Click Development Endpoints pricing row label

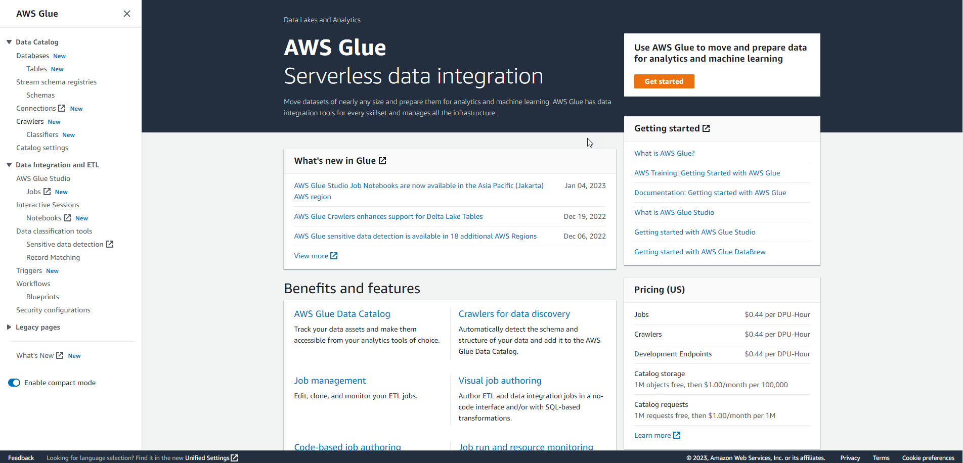673,354
